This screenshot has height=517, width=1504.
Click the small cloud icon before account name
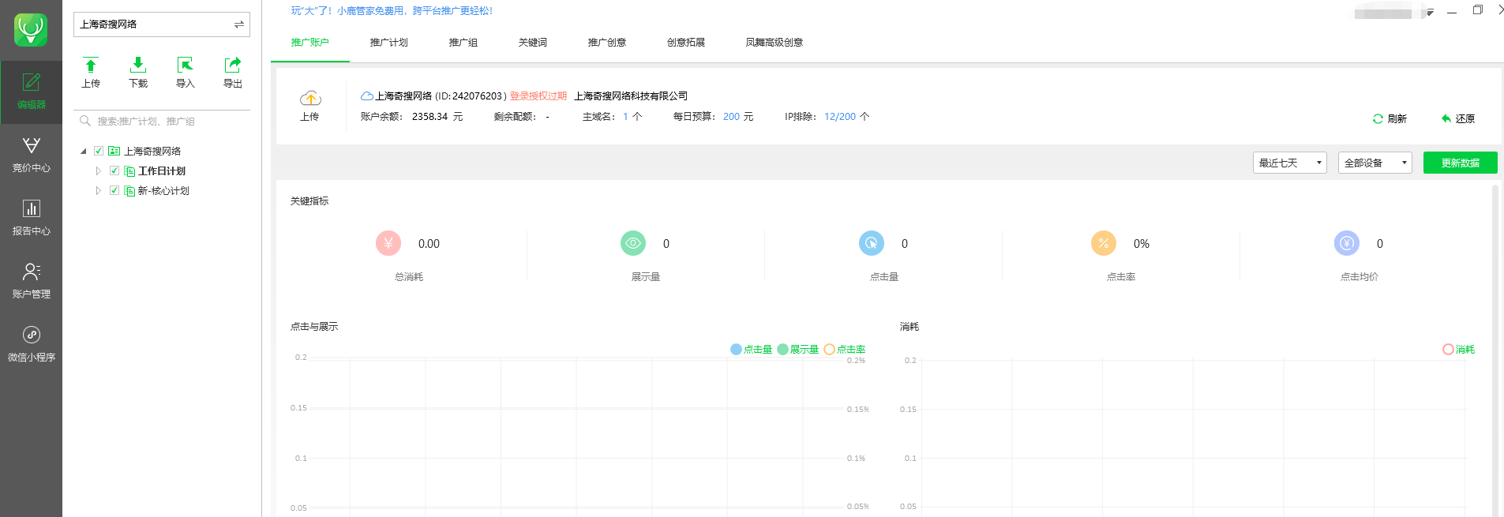[367, 96]
